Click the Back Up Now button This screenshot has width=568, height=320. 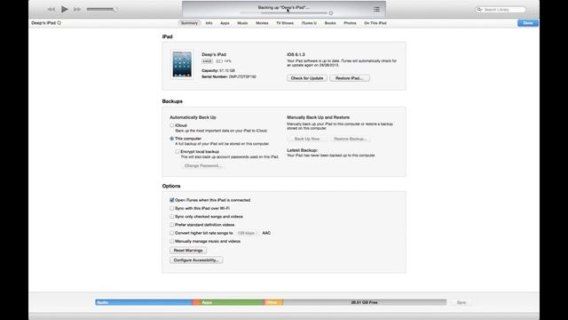click(307, 139)
